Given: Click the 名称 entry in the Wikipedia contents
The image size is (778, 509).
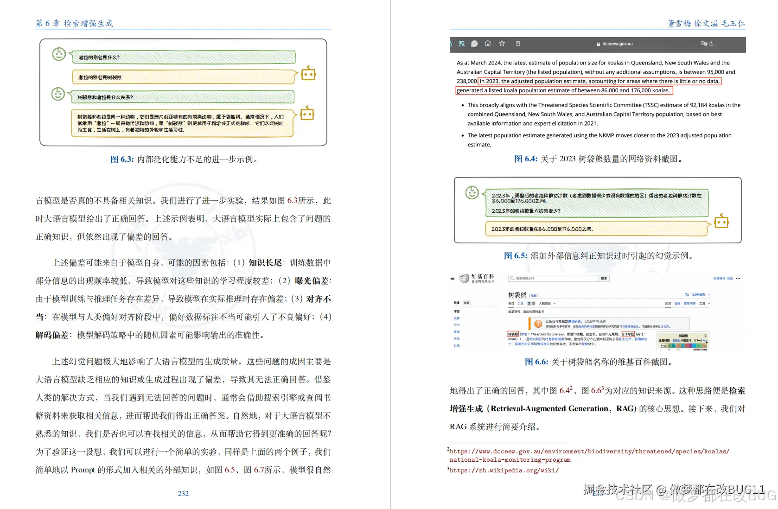Looking at the screenshot, I should click(457, 318).
